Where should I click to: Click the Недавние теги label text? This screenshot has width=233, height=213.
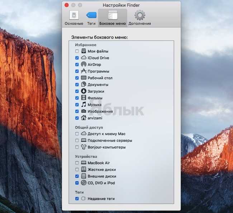coord(101,199)
